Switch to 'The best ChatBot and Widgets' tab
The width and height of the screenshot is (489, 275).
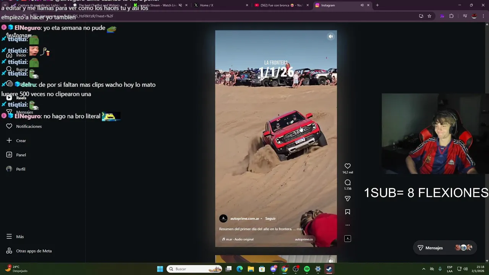pyautogui.click(x=99, y=5)
